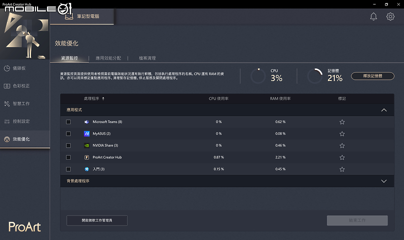Click the CPU usage ring gauge
Image resolution: width=404 pixels, height=240 pixels.
coord(258,76)
